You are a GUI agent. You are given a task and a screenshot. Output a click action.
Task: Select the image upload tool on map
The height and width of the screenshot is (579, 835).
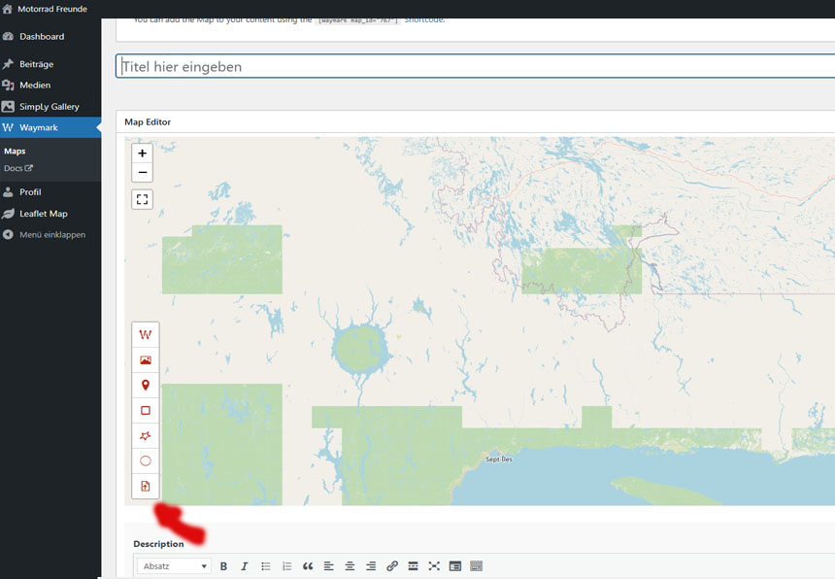coord(146,359)
